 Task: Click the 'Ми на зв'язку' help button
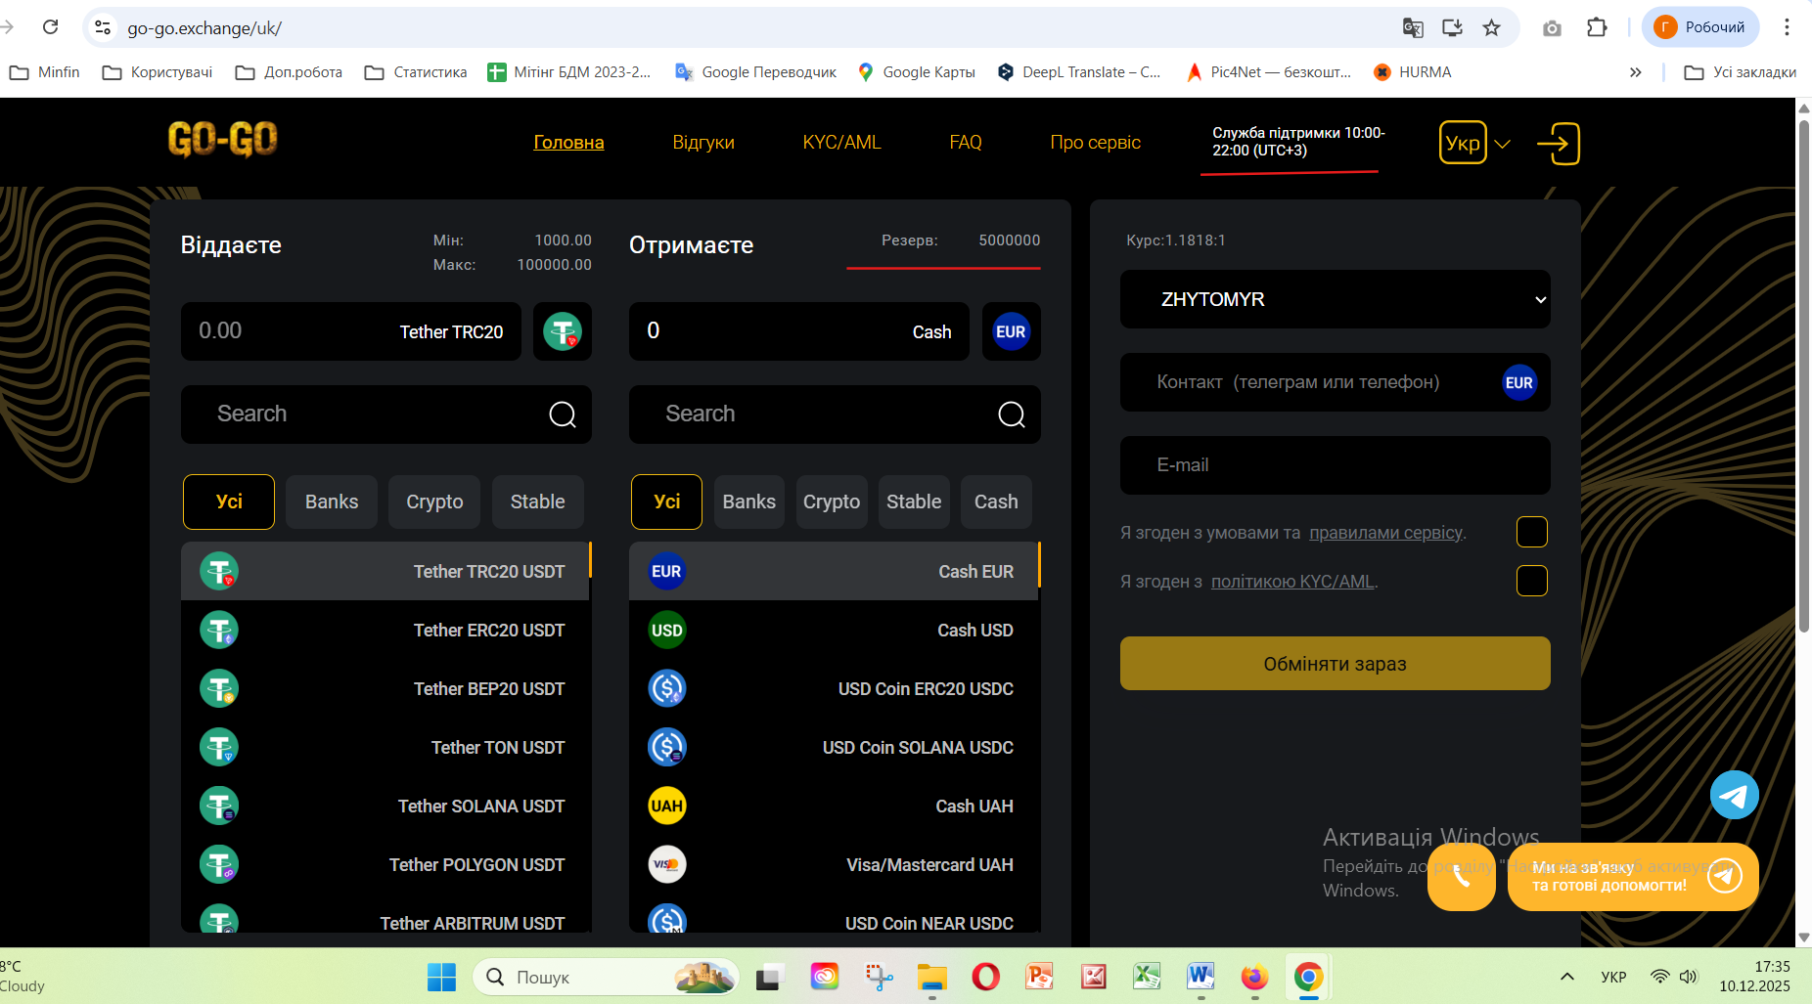1632,877
